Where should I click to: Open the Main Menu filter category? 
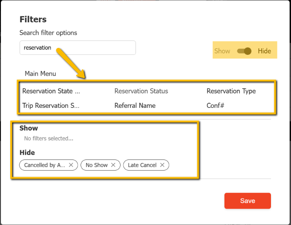pos(40,73)
